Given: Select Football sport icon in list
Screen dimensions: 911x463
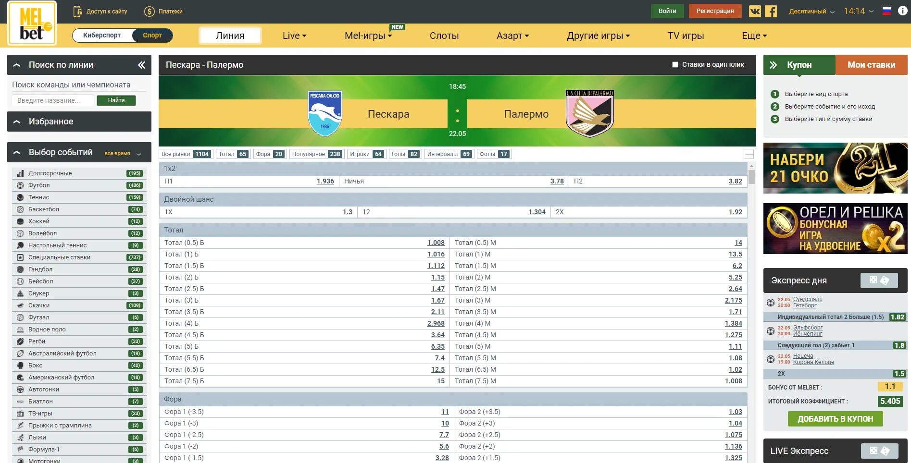Looking at the screenshot, I should click(20, 185).
